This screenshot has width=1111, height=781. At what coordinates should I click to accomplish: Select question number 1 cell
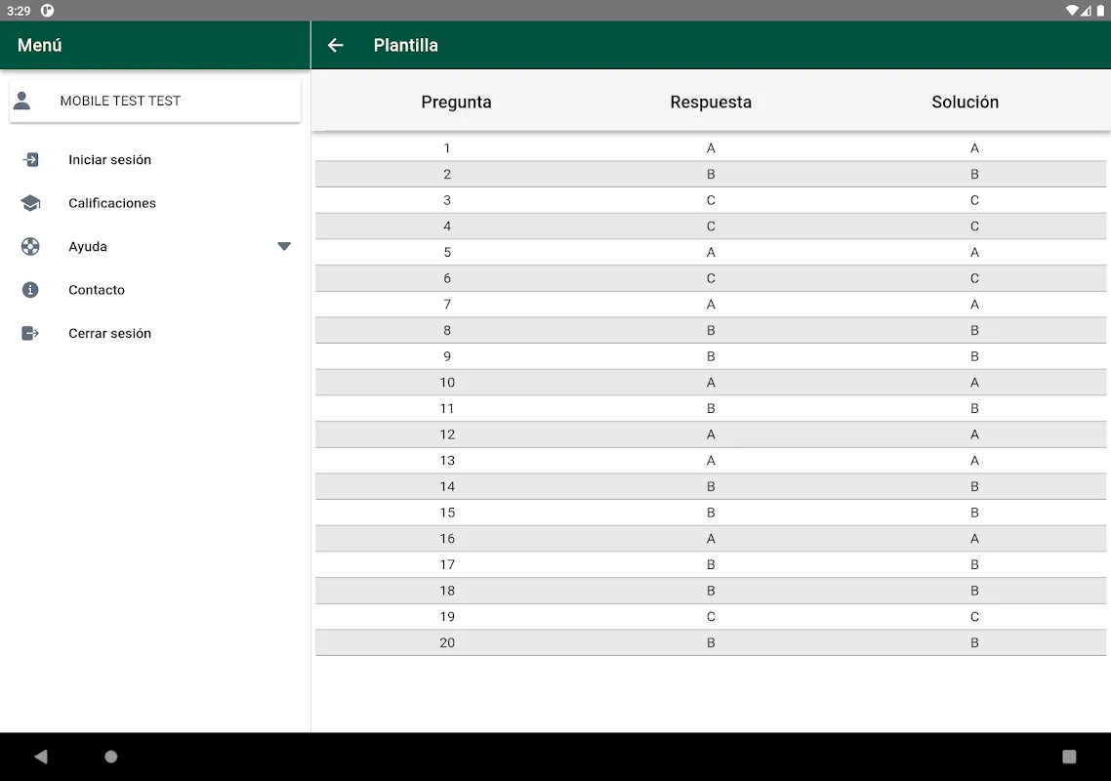click(x=447, y=148)
